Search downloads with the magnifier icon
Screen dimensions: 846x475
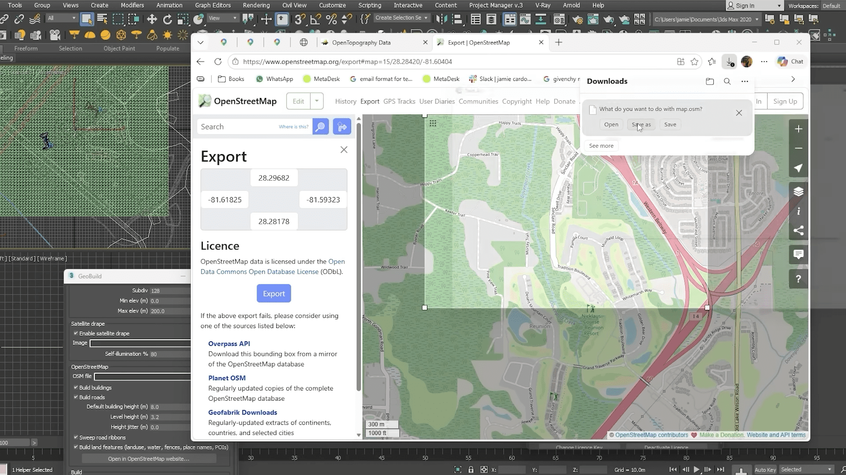point(727,81)
